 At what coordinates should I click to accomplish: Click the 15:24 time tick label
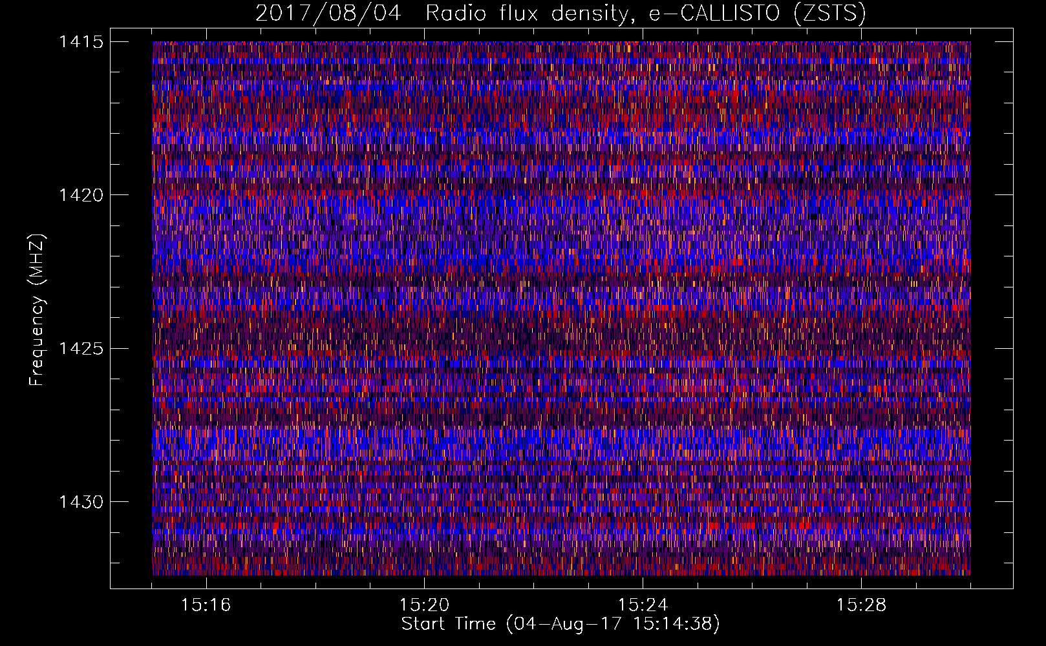click(x=643, y=605)
